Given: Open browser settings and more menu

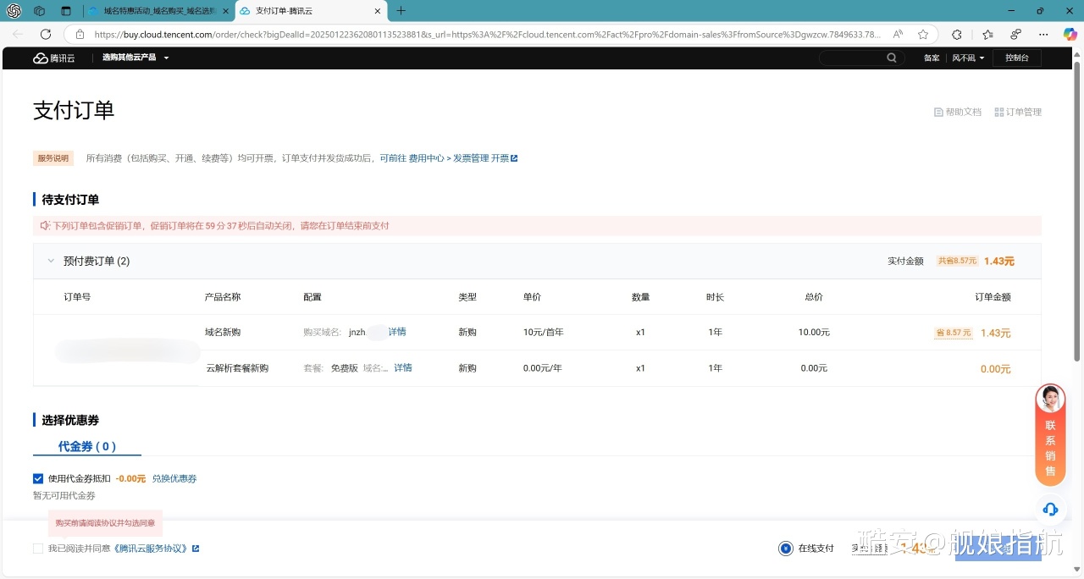Looking at the screenshot, I should [x=1043, y=35].
